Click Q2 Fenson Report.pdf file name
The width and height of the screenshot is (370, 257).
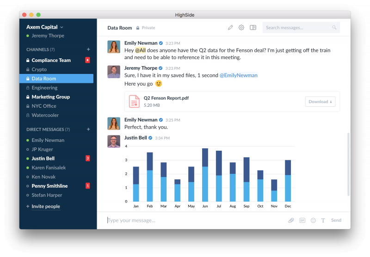click(x=166, y=98)
